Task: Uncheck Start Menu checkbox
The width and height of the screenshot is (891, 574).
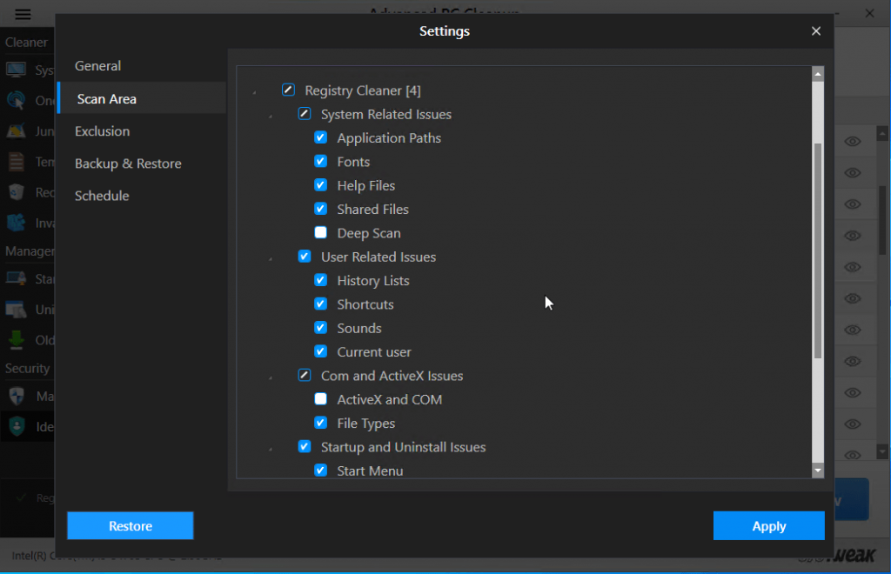Action: click(320, 471)
